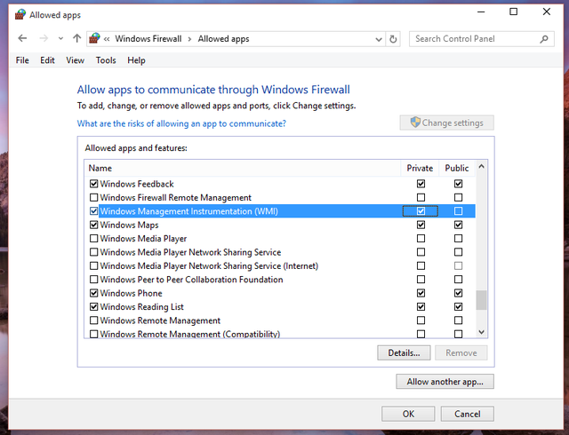Toggle Public checkbox for WMI row

point(459,211)
